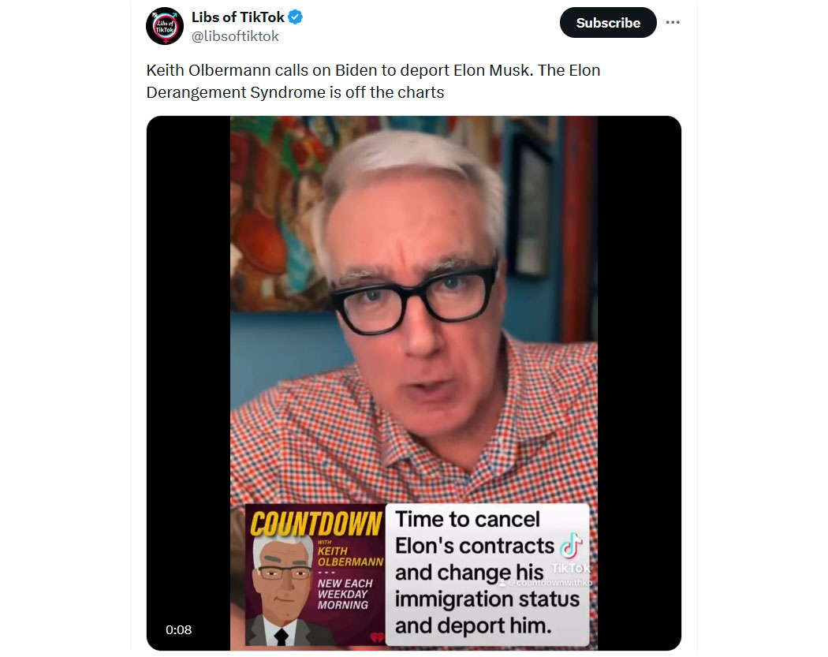Open the Libs of TikTok profile avatar
828x657 pixels.
tap(165, 26)
